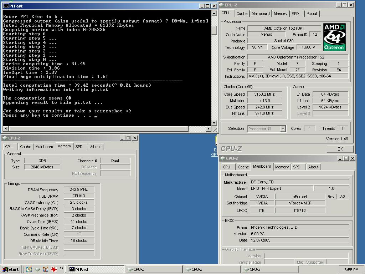
Task: Open About tab in top-right CPU-Z window
Action: point(312,14)
